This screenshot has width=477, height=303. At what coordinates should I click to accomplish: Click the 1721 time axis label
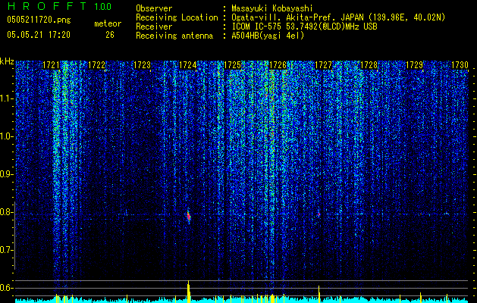(x=51, y=65)
